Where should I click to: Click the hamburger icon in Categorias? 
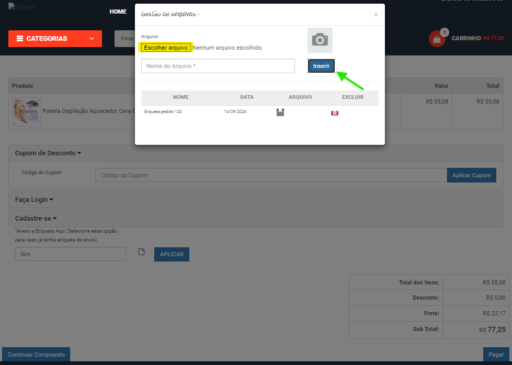(19, 39)
